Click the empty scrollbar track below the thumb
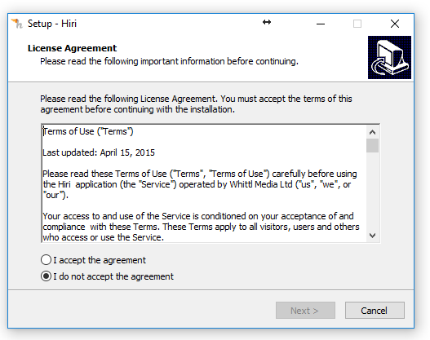The width and height of the screenshot is (430, 340). pos(372,191)
